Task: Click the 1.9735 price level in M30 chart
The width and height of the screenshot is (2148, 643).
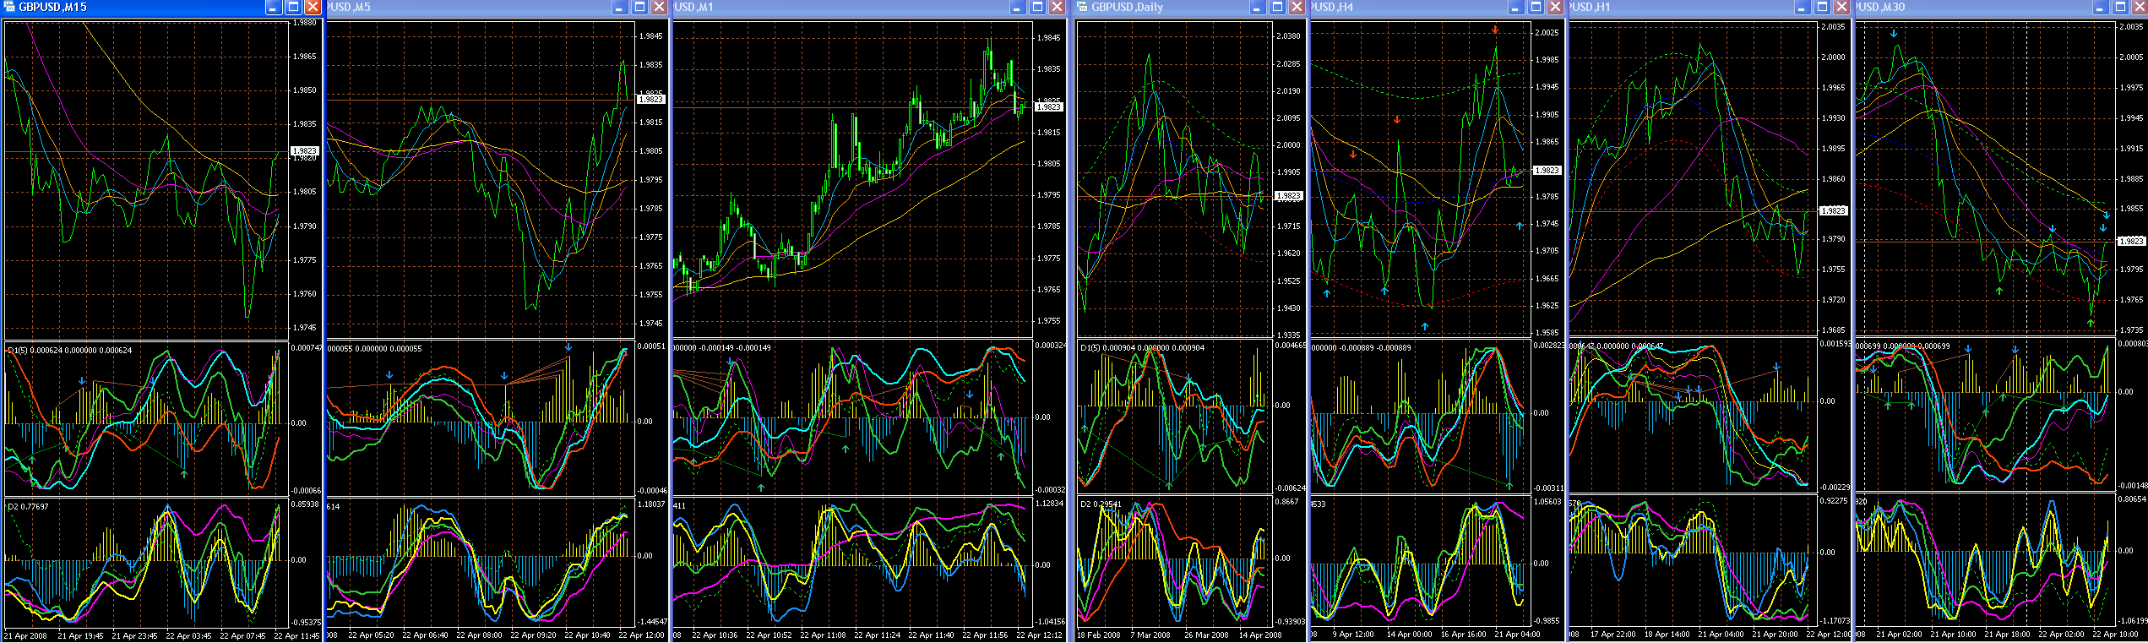Action: pos(2131,330)
